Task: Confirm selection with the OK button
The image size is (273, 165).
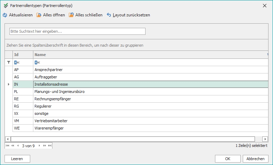Action: [228, 158]
